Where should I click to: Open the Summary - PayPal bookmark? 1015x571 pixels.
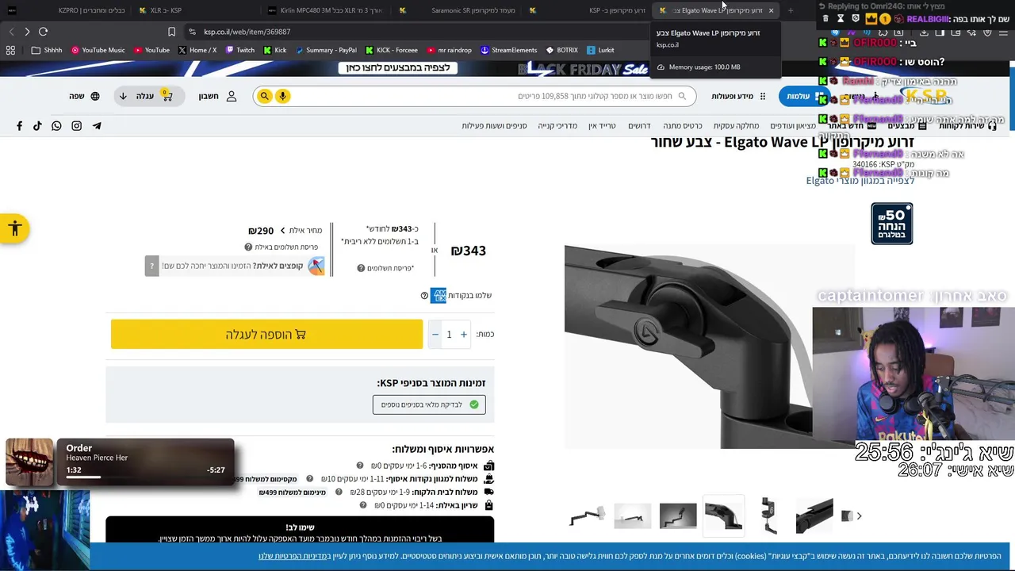(x=326, y=50)
